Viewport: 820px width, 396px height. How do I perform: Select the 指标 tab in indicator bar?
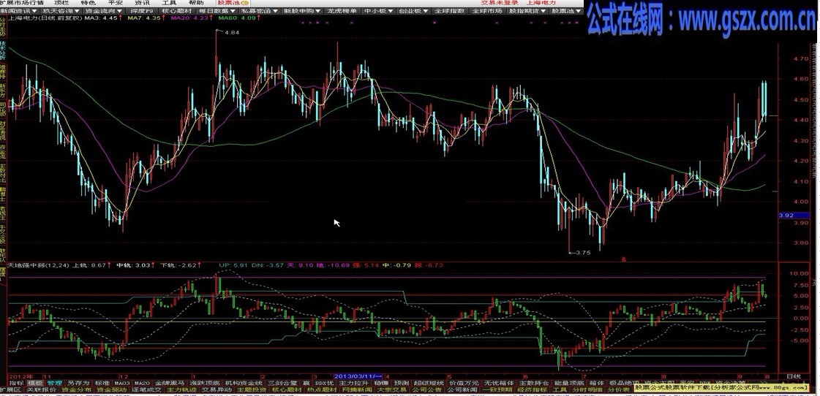[17, 383]
